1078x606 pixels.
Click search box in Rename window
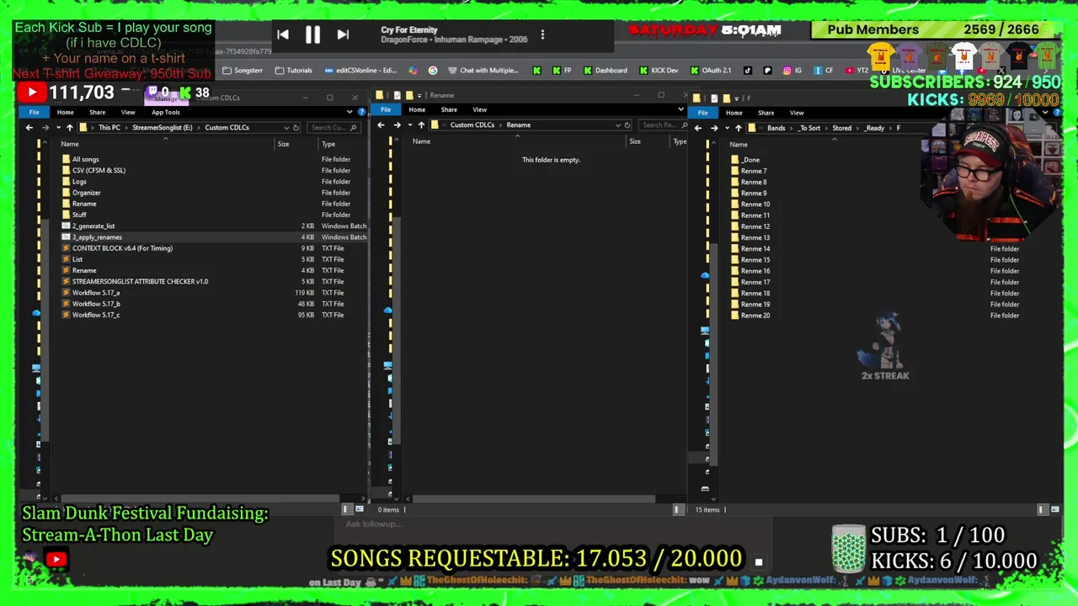click(662, 125)
